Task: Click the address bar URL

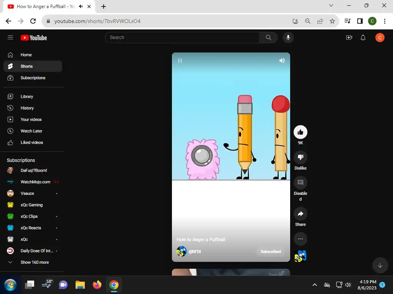Action: click(97, 21)
